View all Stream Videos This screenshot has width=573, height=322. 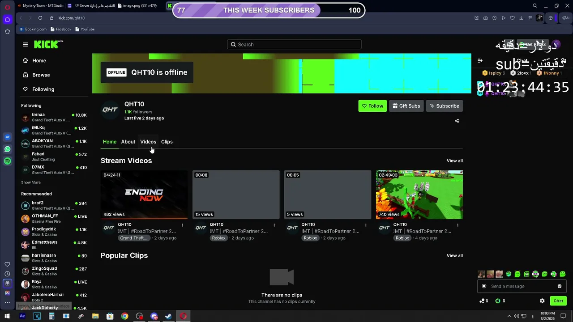(x=454, y=161)
